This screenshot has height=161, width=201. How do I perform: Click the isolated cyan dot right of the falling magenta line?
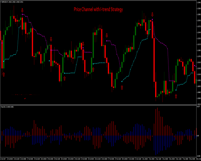tap(49, 61)
